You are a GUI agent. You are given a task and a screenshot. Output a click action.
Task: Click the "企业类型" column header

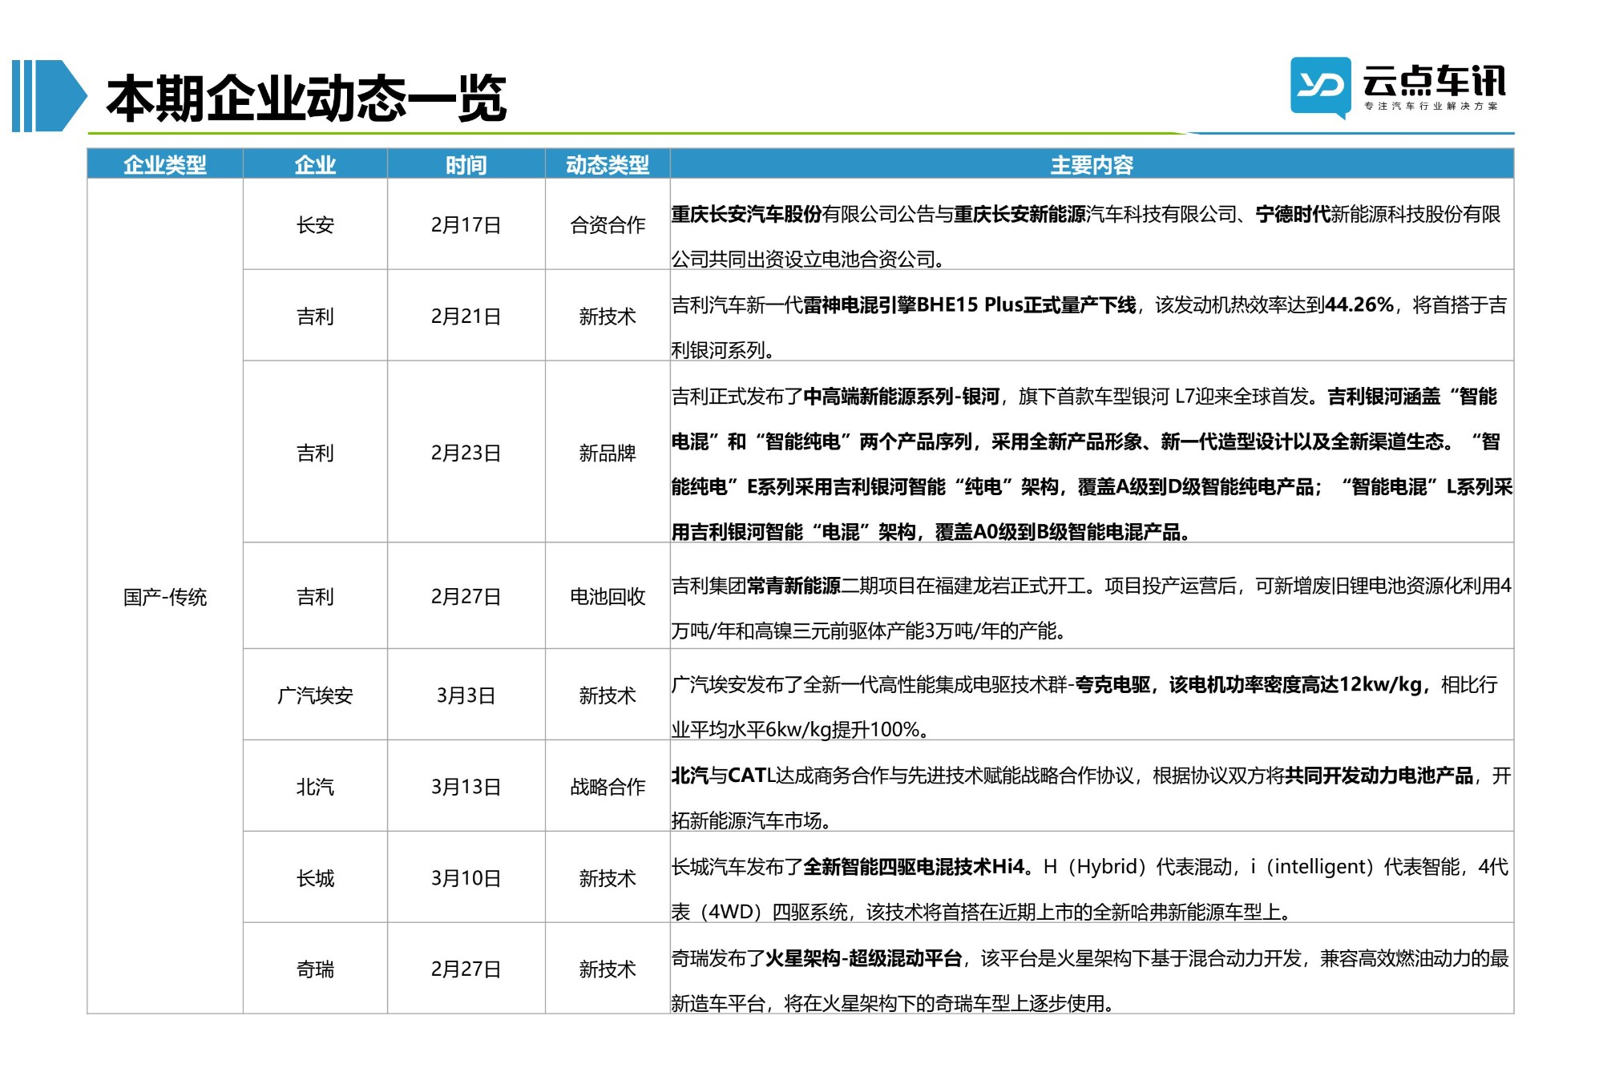coord(165,164)
